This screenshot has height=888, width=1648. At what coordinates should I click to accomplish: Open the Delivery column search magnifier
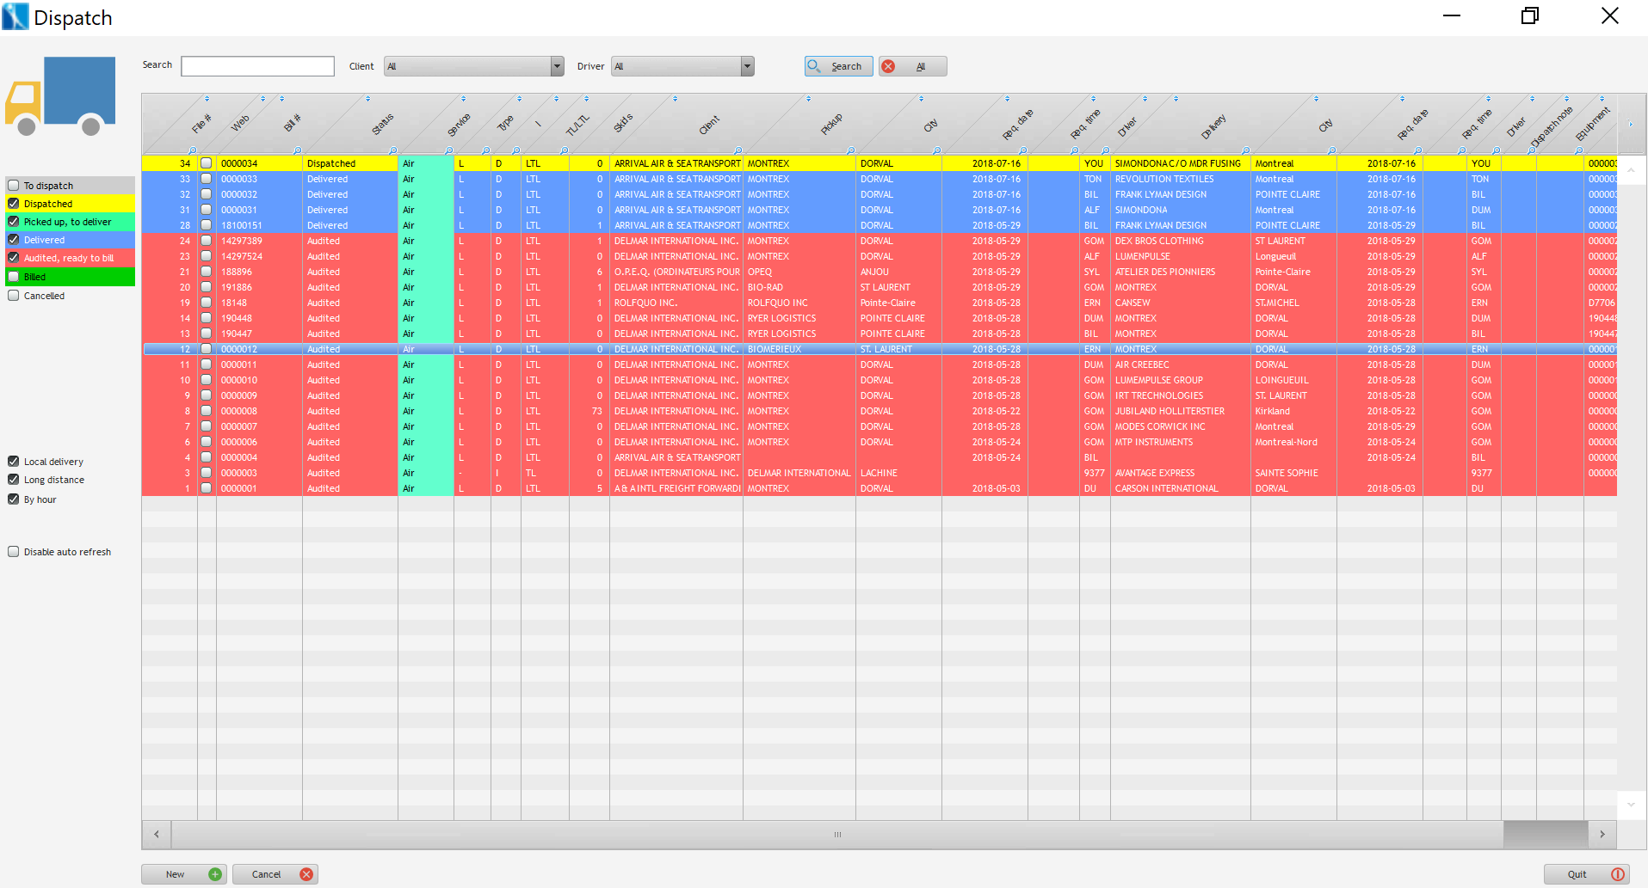pyautogui.click(x=1246, y=151)
